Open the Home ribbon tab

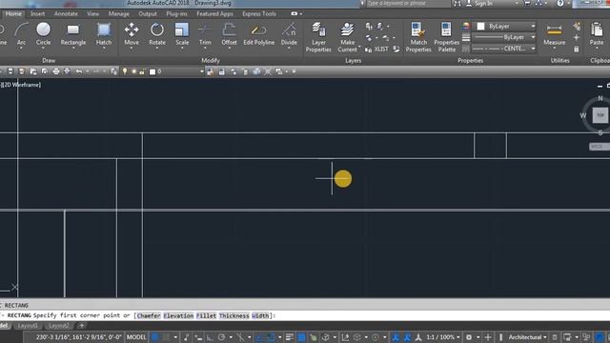[x=13, y=13]
